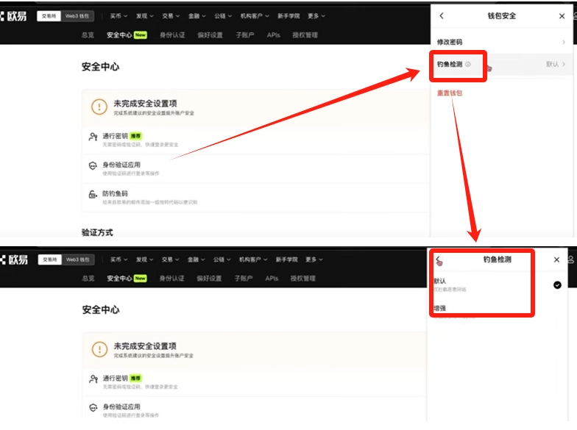The height and width of the screenshot is (430, 577).
Task: Click the 验证方式 section heading
Action: (x=97, y=232)
